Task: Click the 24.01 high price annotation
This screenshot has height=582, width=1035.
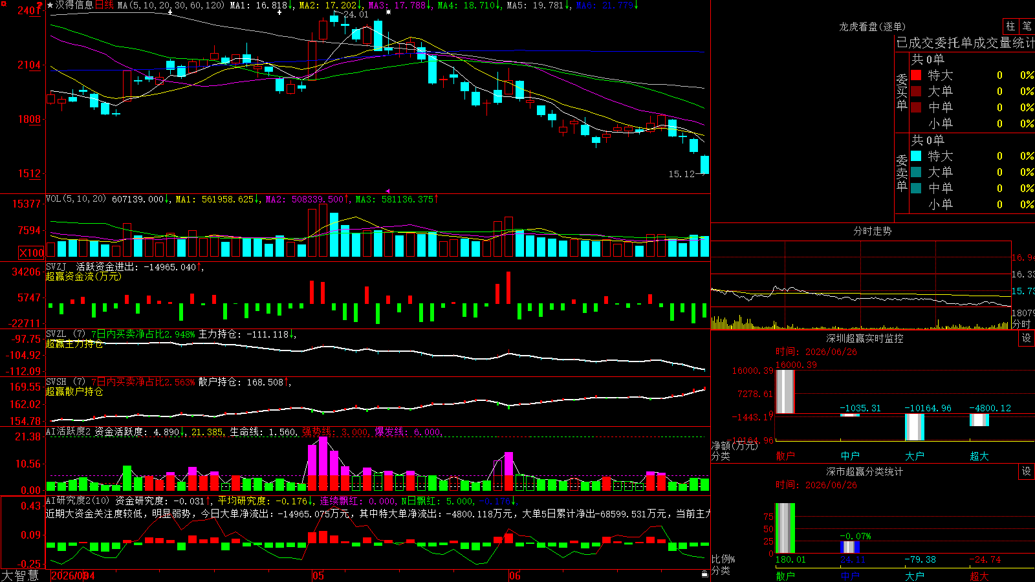Action: click(x=356, y=14)
